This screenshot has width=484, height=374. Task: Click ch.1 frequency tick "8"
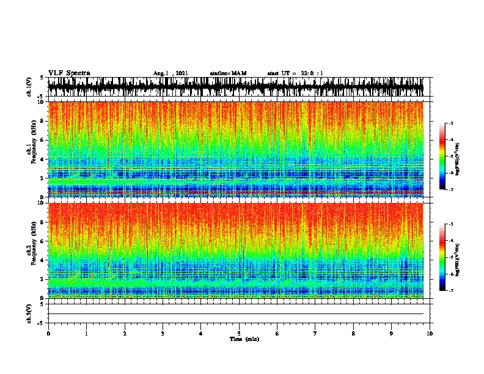(x=43, y=121)
